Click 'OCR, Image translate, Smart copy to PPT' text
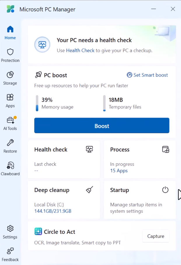Screen dimensions: 181x265 pyautogui.click(x=78, y=243)
